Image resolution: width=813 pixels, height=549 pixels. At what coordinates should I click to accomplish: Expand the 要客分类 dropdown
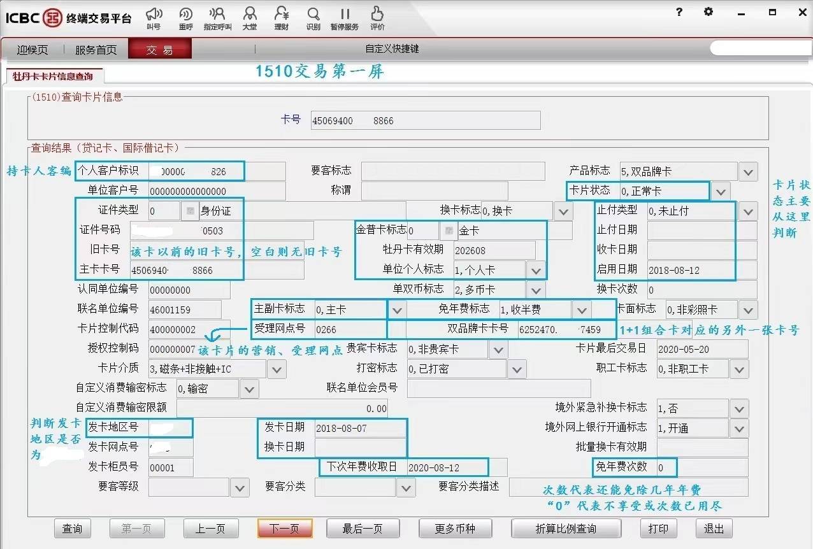tap(406, 487)
